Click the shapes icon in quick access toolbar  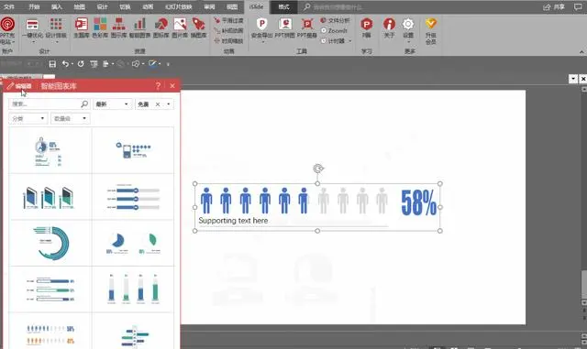136,64
